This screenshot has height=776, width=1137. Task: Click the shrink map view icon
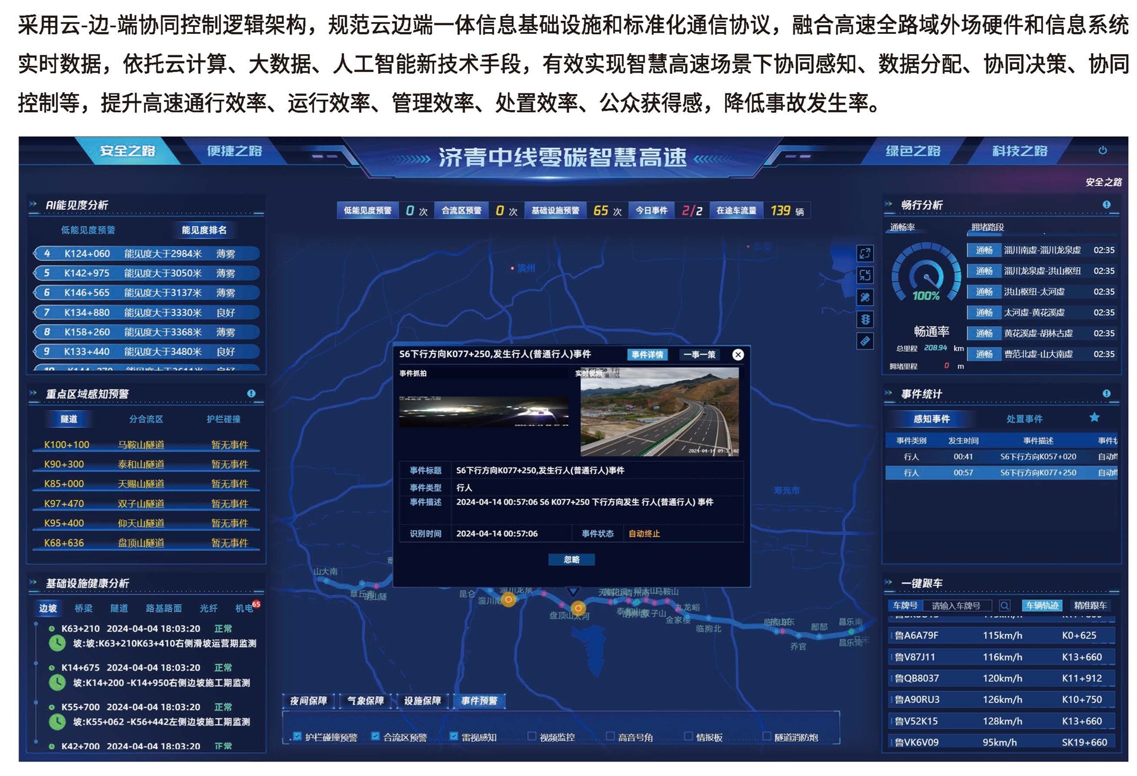click(x=864, y=275)
